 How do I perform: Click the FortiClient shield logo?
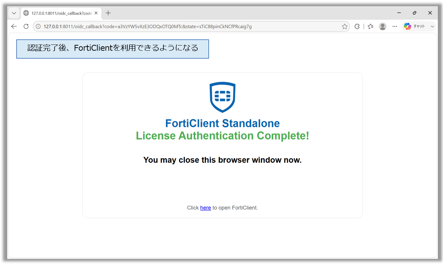223,97
